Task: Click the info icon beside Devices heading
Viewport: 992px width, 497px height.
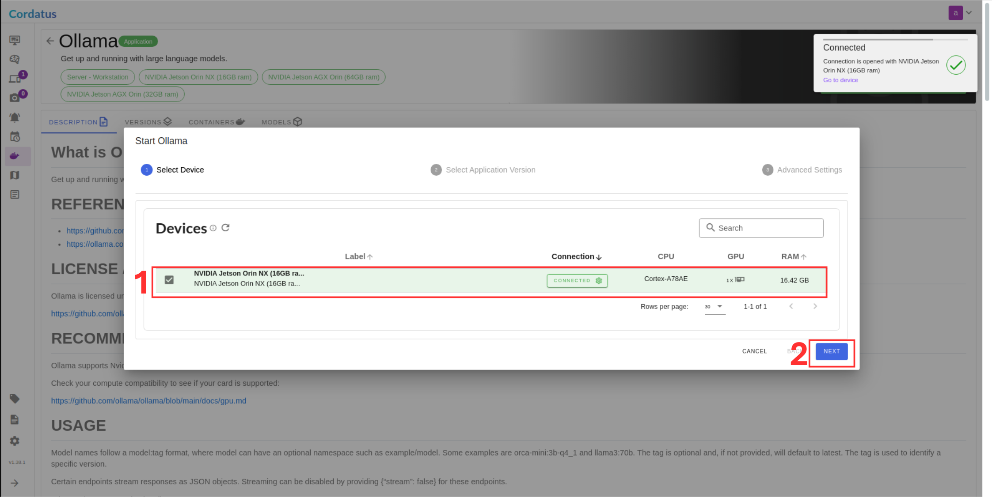Action: (x=213, y=228)
